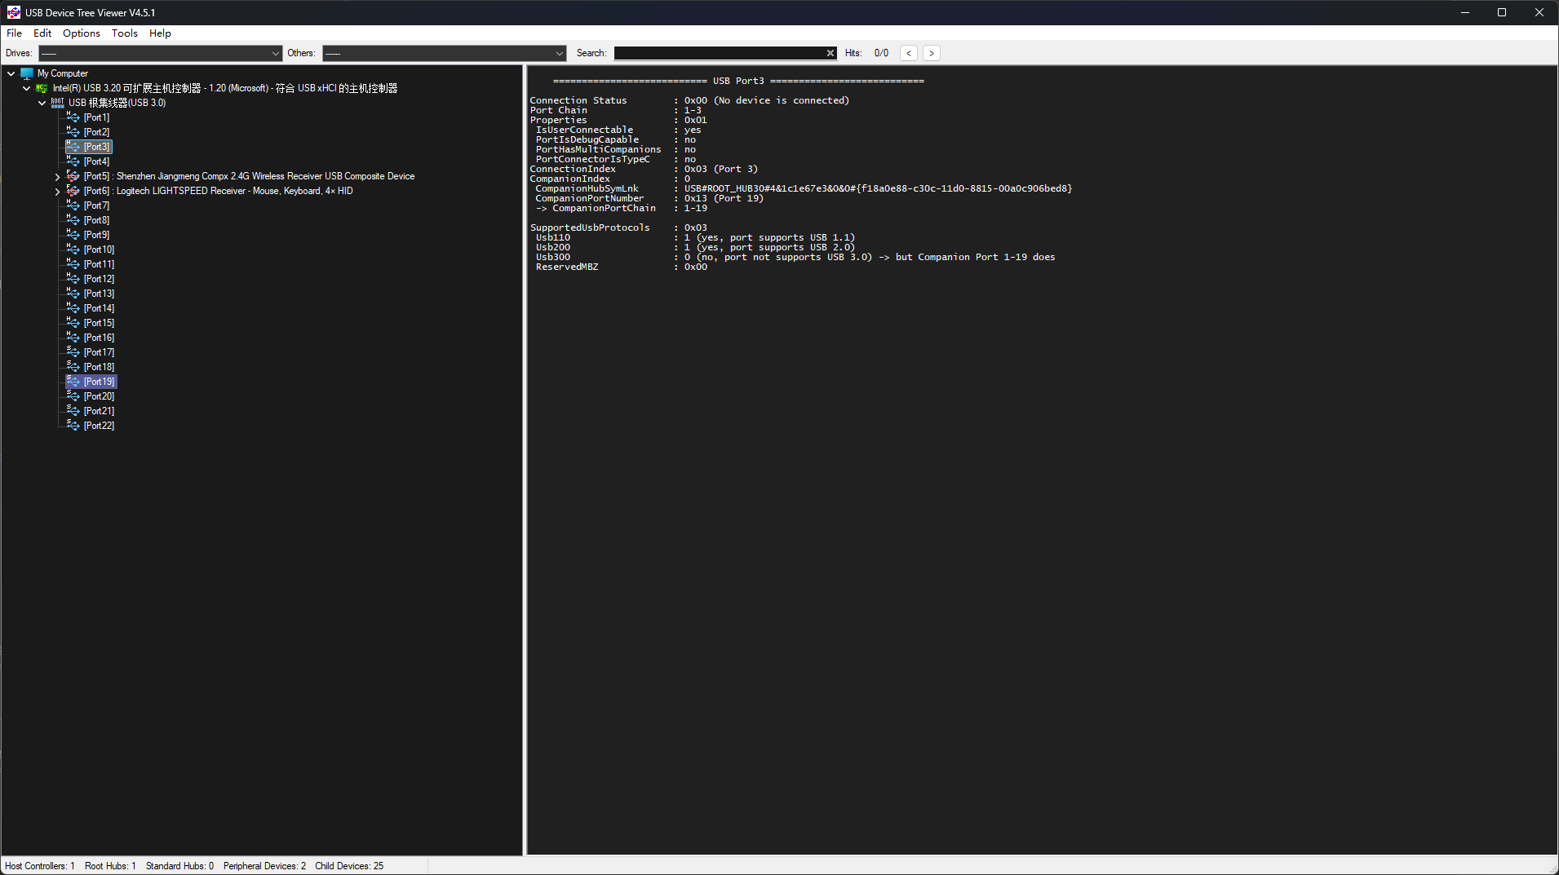Click inside the Search input field
This screenshot has width=1559, height=875.
(x=718, y=53)
